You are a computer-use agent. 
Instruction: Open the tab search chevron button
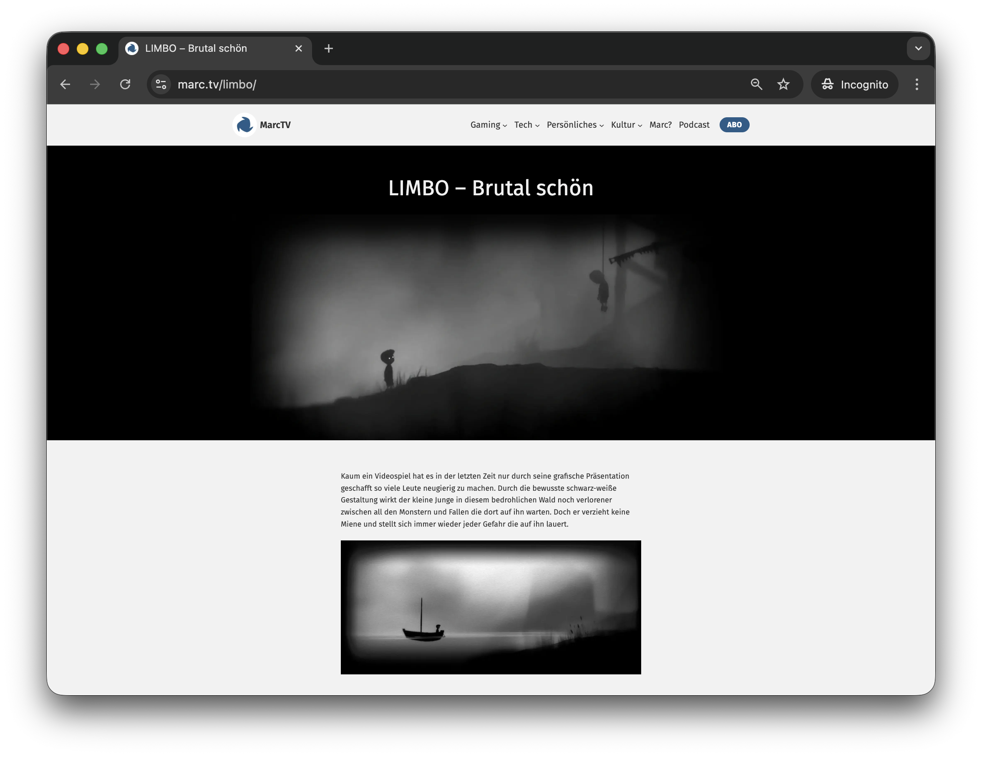tap(918, 48)
